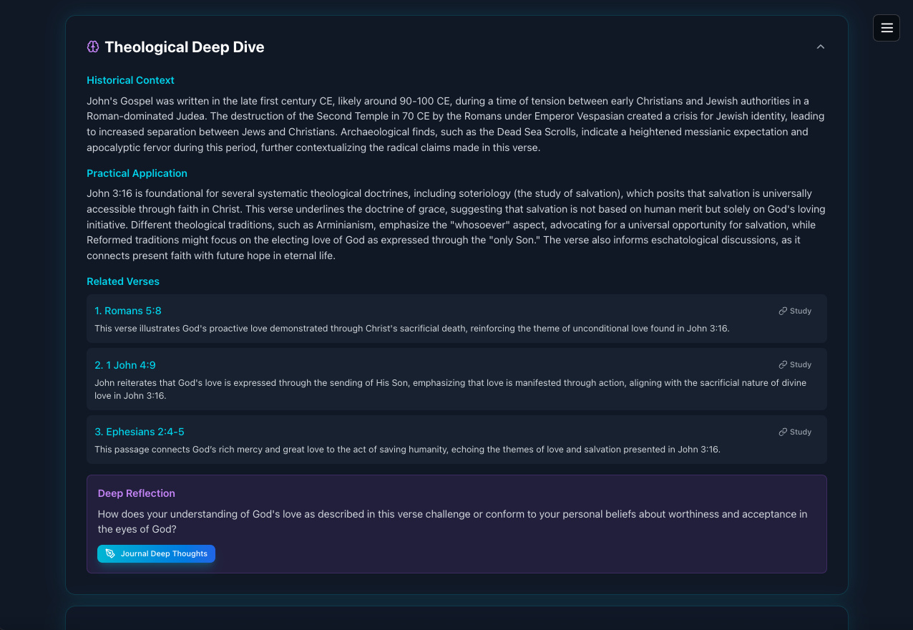The width and height of the screenshot is (913, 630).
Task: Select the Practical Application heading
Action: [x=137, y=173]
